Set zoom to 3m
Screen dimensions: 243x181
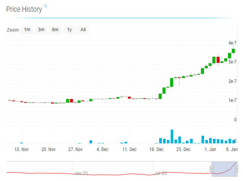point(41,30)
